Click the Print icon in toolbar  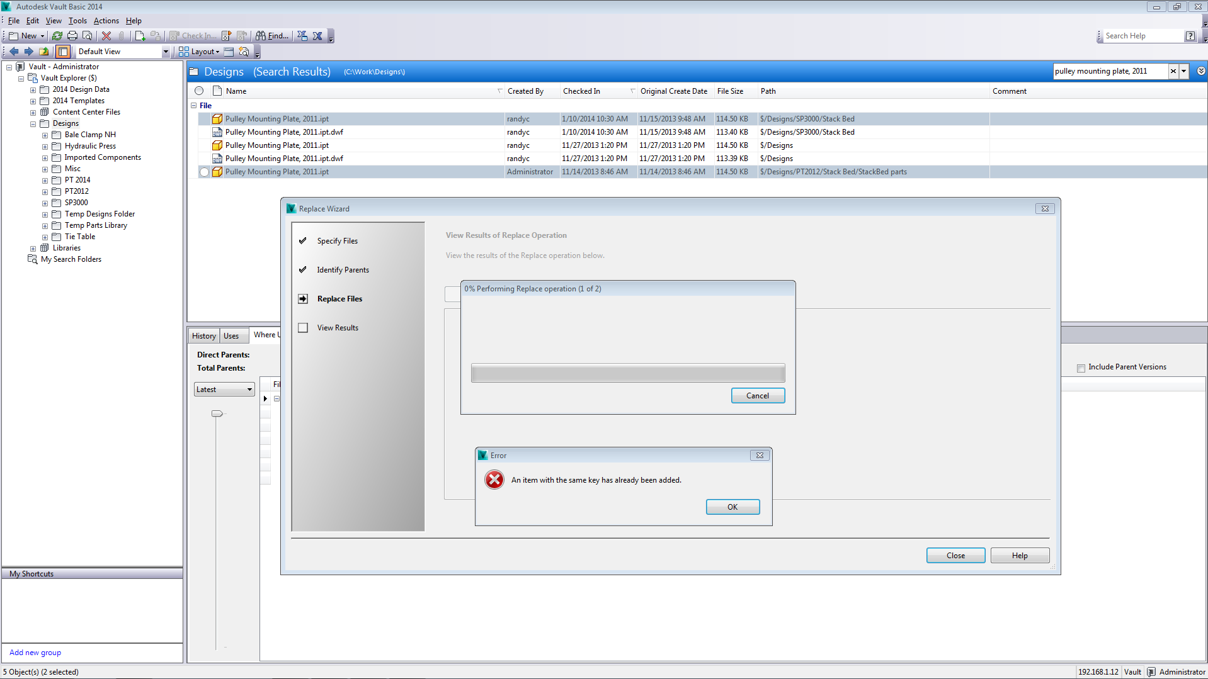point(72,36)
